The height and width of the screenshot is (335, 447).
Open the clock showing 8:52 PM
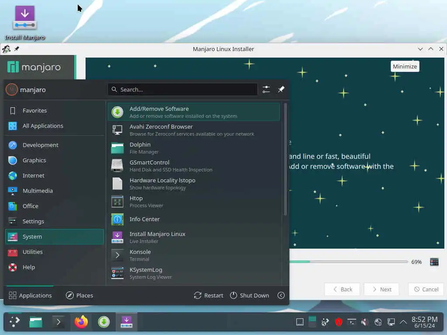click(425, 322)
